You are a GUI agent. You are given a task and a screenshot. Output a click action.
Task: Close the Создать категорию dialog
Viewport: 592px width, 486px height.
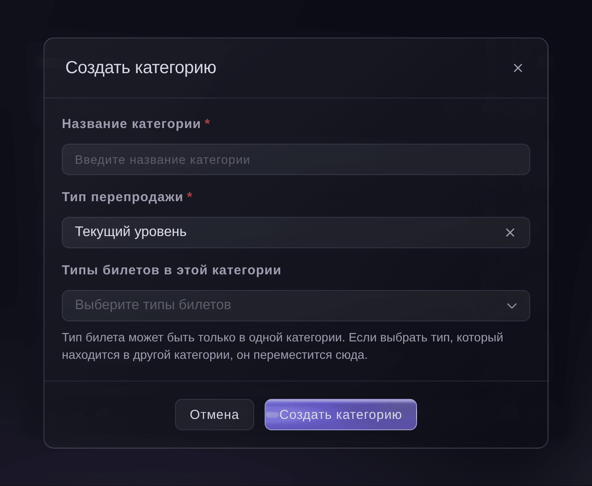518,68
